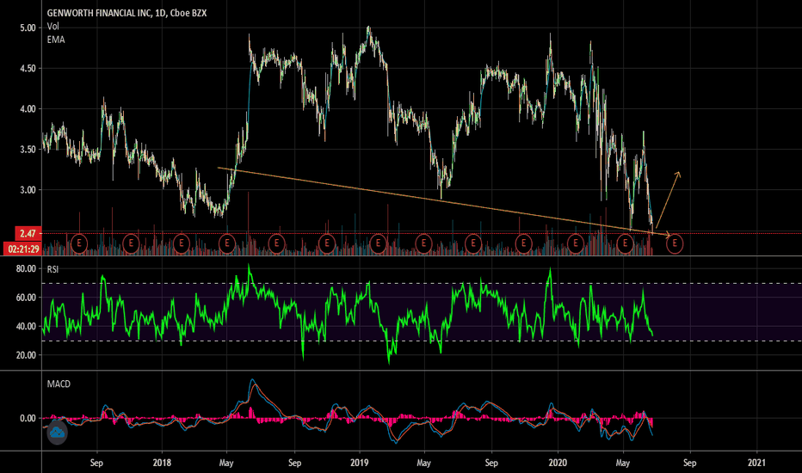
Task: Click the 80.00 RSI axis label
Action: point(26,268)
